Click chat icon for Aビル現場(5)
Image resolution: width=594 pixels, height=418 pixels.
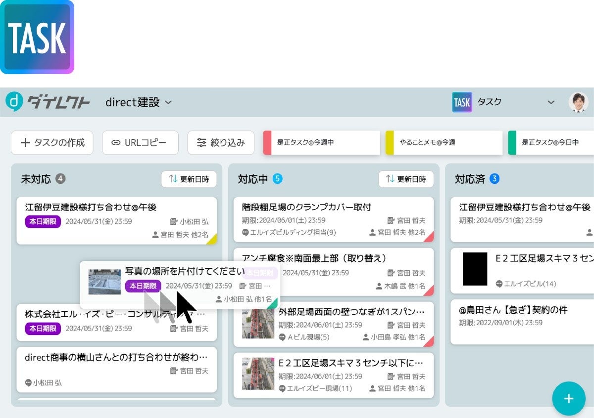[282, 337]
